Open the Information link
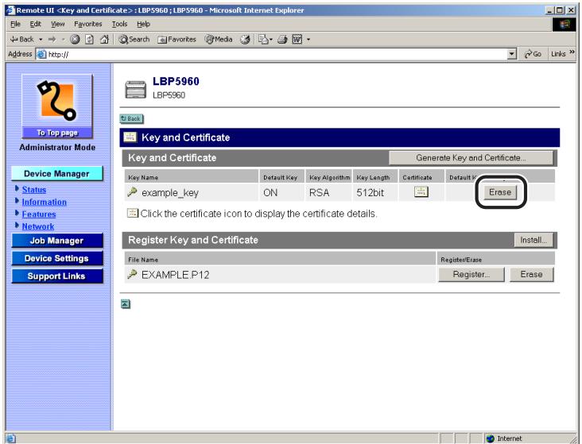 tap(45, 203)
